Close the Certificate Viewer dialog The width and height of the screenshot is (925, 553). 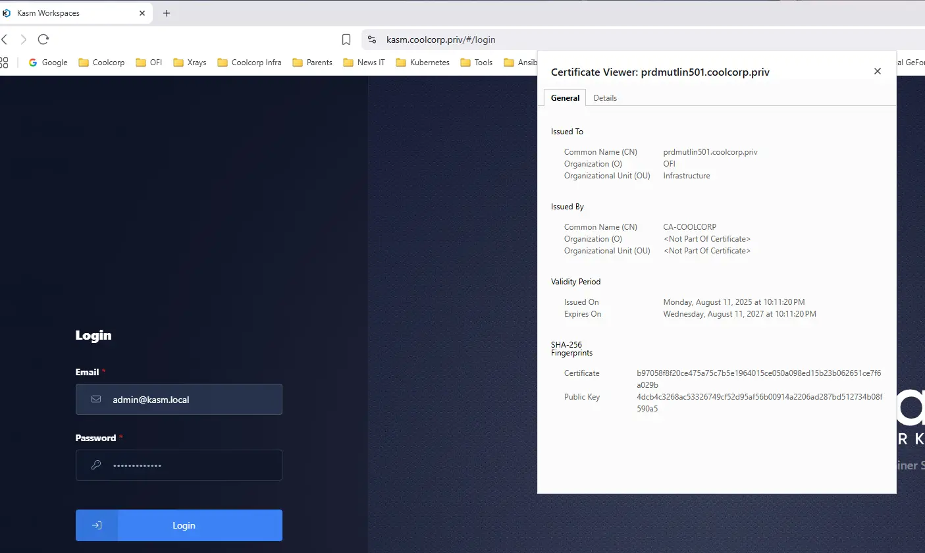(x=877, y=71)
